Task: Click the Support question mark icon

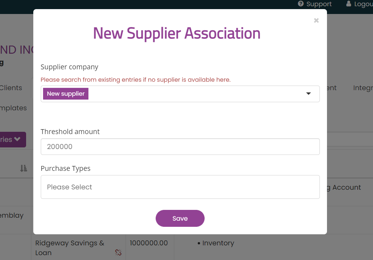Action: tap(301, 4)
